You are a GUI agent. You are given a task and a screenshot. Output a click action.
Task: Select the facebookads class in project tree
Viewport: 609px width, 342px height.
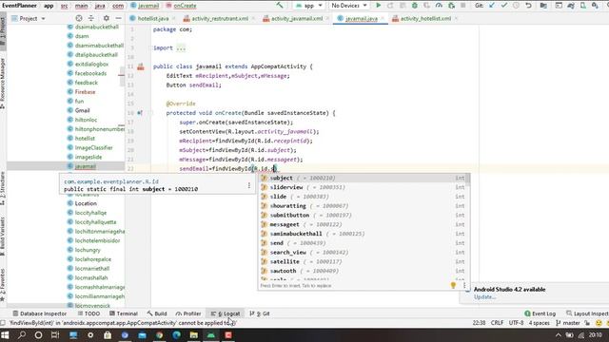(x=90, y=73)
